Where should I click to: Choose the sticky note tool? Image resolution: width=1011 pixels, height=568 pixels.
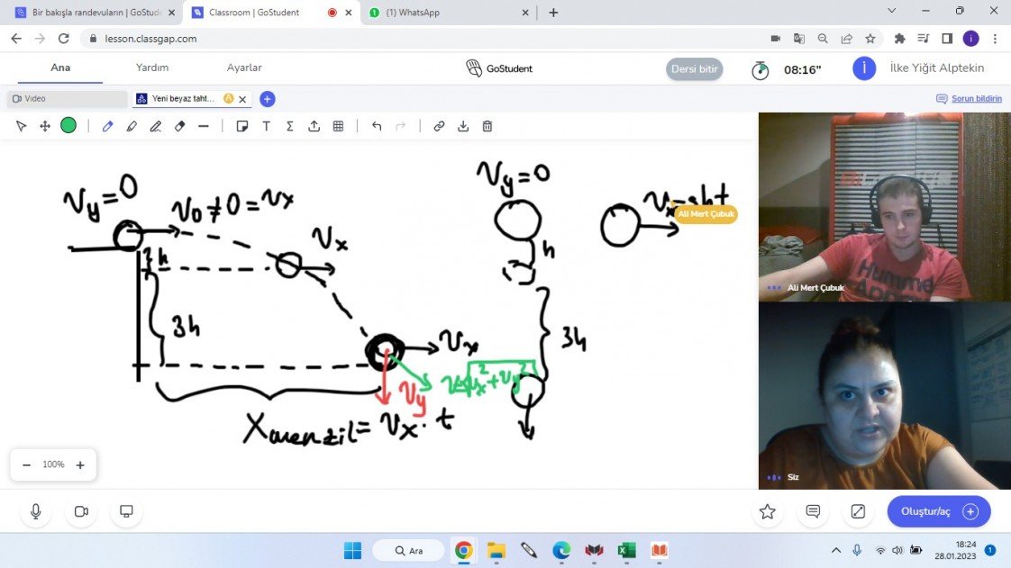pos(241,126)
